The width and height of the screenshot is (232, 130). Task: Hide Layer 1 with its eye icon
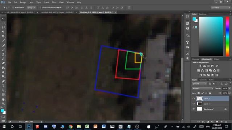[x=194, y=104]
